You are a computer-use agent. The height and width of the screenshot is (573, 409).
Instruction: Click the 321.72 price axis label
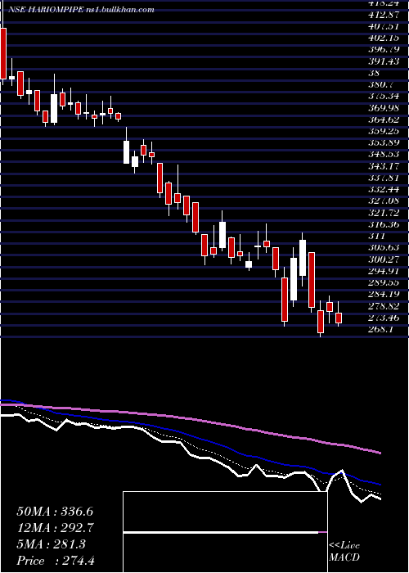[385, 213]
